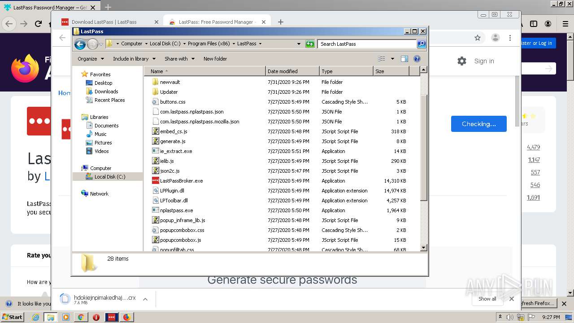Select the Updater folder icon
Viewport: 574px width, 323px height.
[x=156, y=92]
